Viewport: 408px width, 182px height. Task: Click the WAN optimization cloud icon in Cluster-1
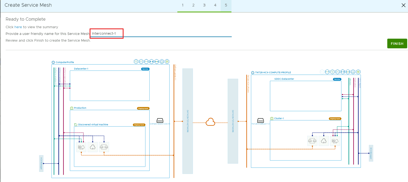tap(324, 141)
